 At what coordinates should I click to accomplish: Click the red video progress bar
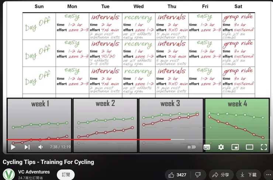coord(89,139)
